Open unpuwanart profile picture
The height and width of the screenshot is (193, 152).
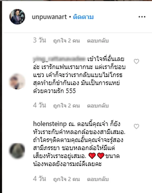17,17
